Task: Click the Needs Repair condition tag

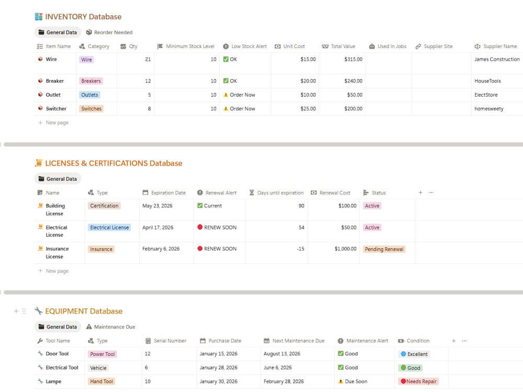Action: pos(418,382)
